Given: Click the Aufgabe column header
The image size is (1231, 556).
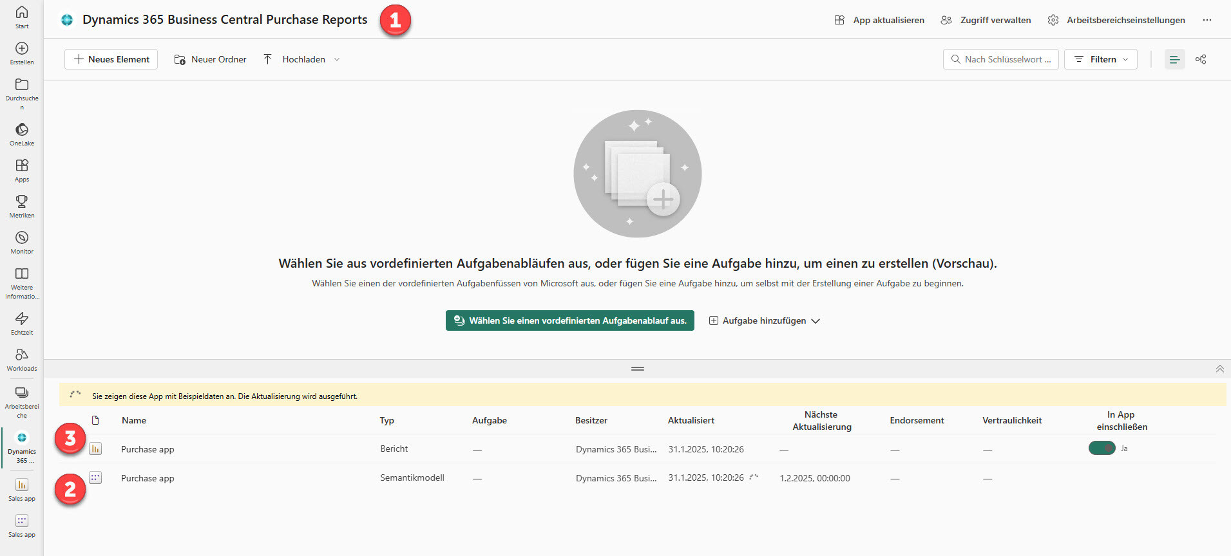Looking at the screenshot, I should [490, 420].
